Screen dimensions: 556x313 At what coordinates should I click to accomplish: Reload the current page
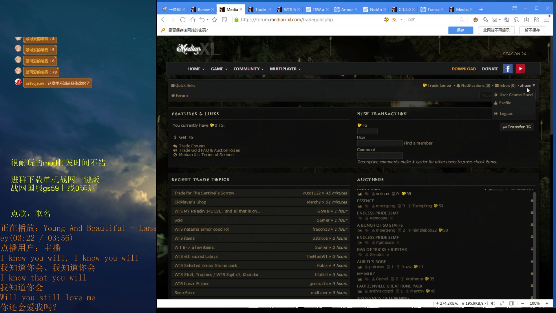tap(183, 20)
